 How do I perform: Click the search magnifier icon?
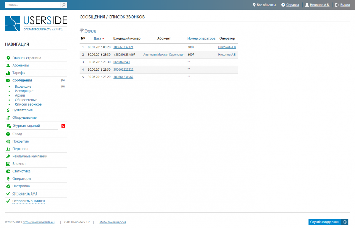[64, 5]
